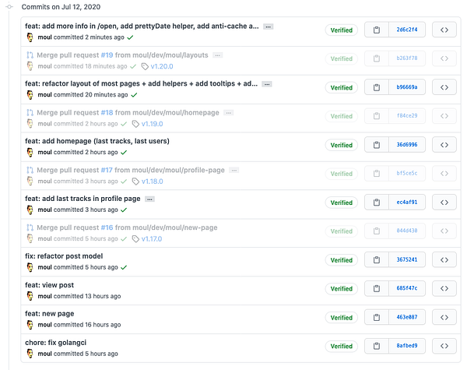Click moul avatar on chore fix golangci commit
This screenshot has width=467, height=370.
click(x=30, y=354)
